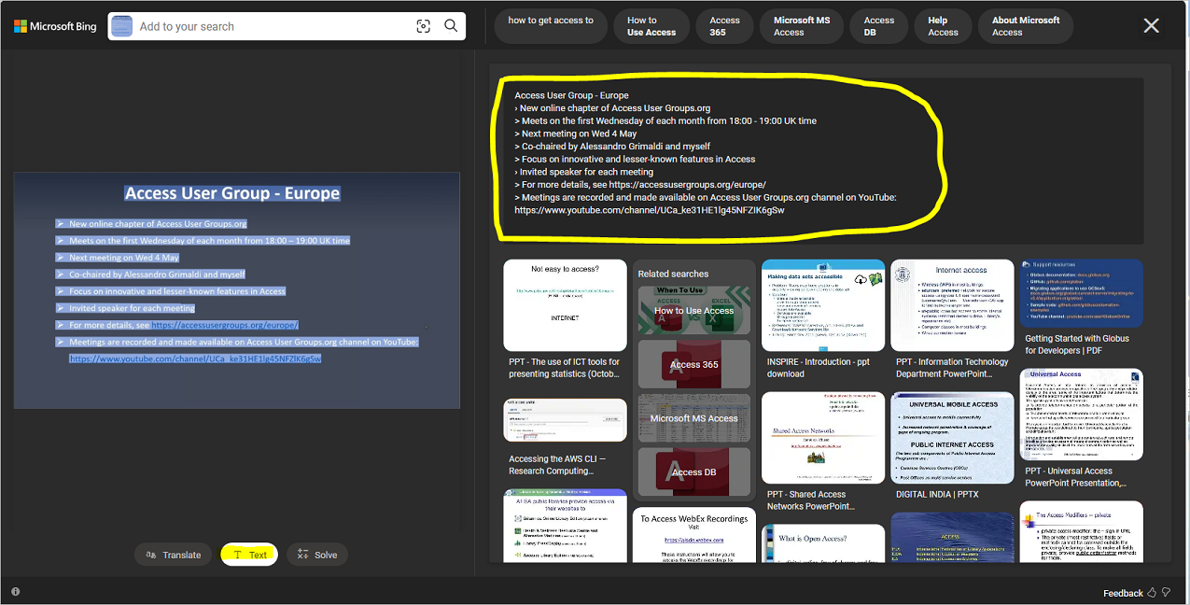The height and width of the screenshot is (605, 1190).
Task: Click the thumbs down feedback icon
Action: [1166, 593]
